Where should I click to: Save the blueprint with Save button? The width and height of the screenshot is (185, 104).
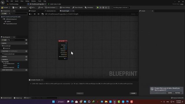tap(15, 8)
